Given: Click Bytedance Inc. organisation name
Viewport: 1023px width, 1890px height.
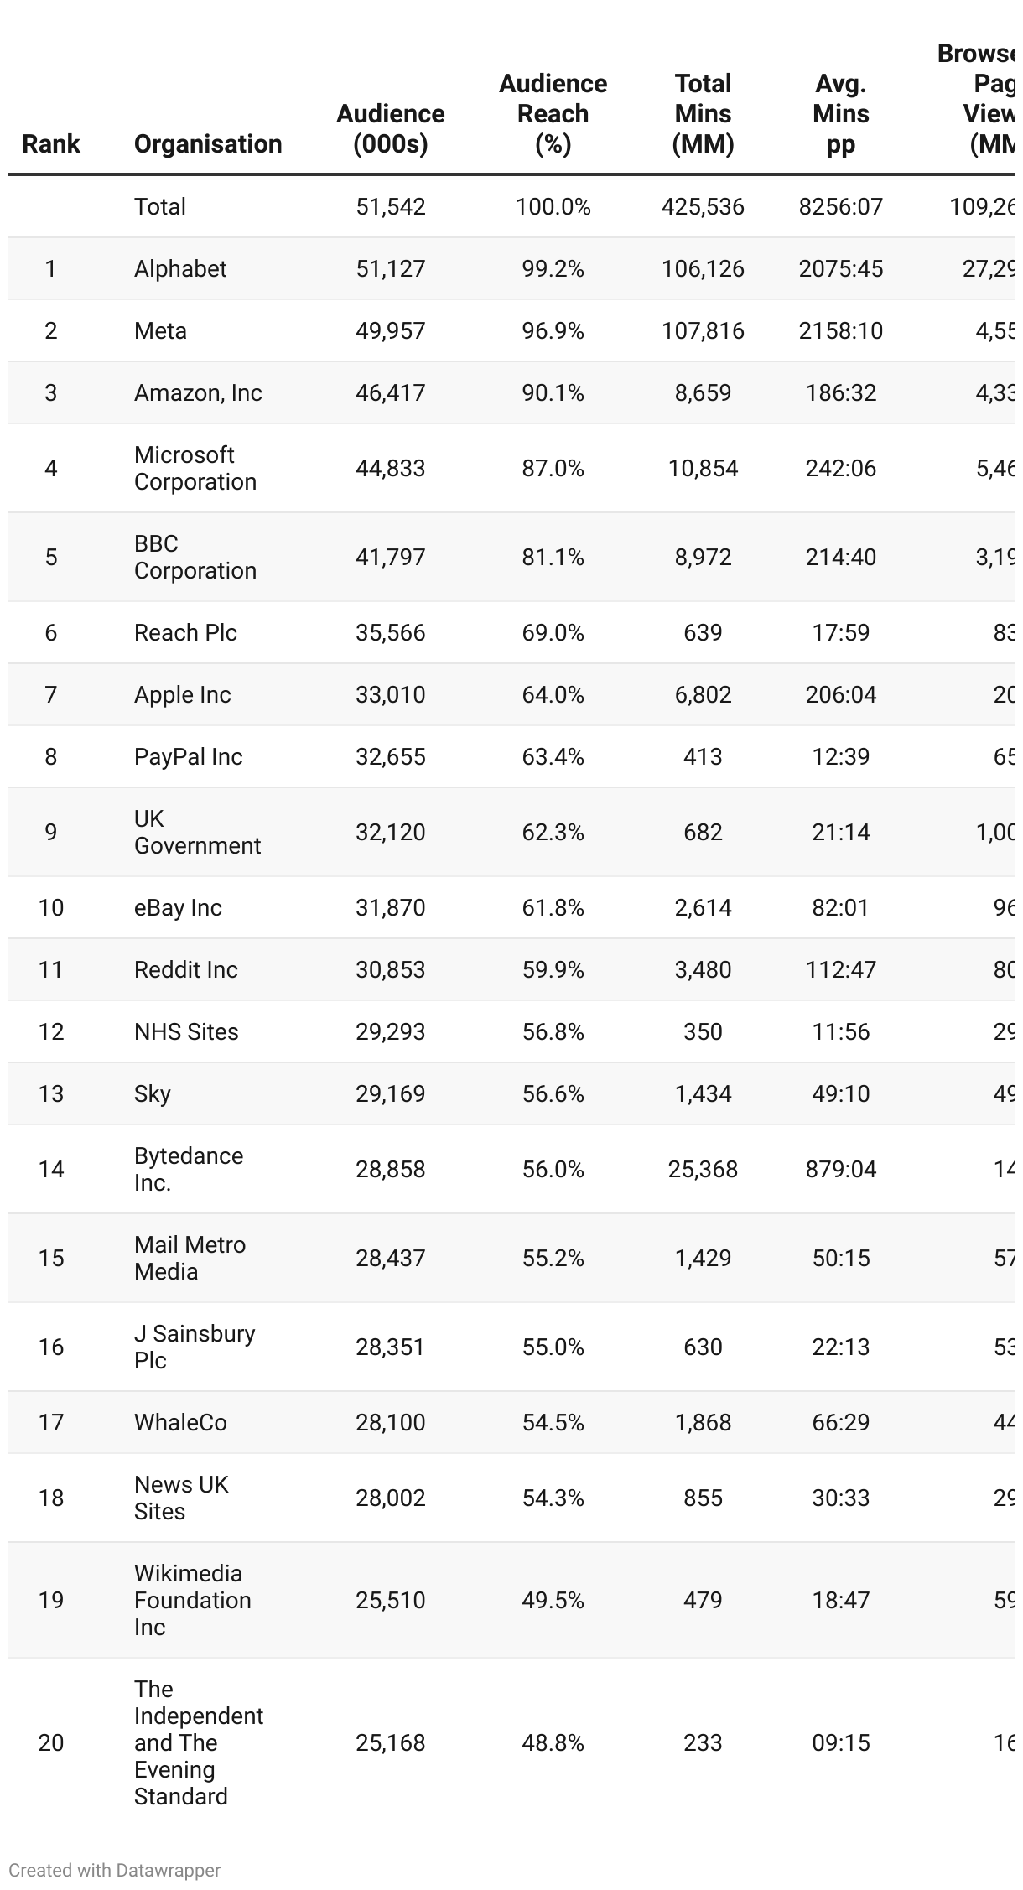Looking at the screenshot, I should (189, 1169).
